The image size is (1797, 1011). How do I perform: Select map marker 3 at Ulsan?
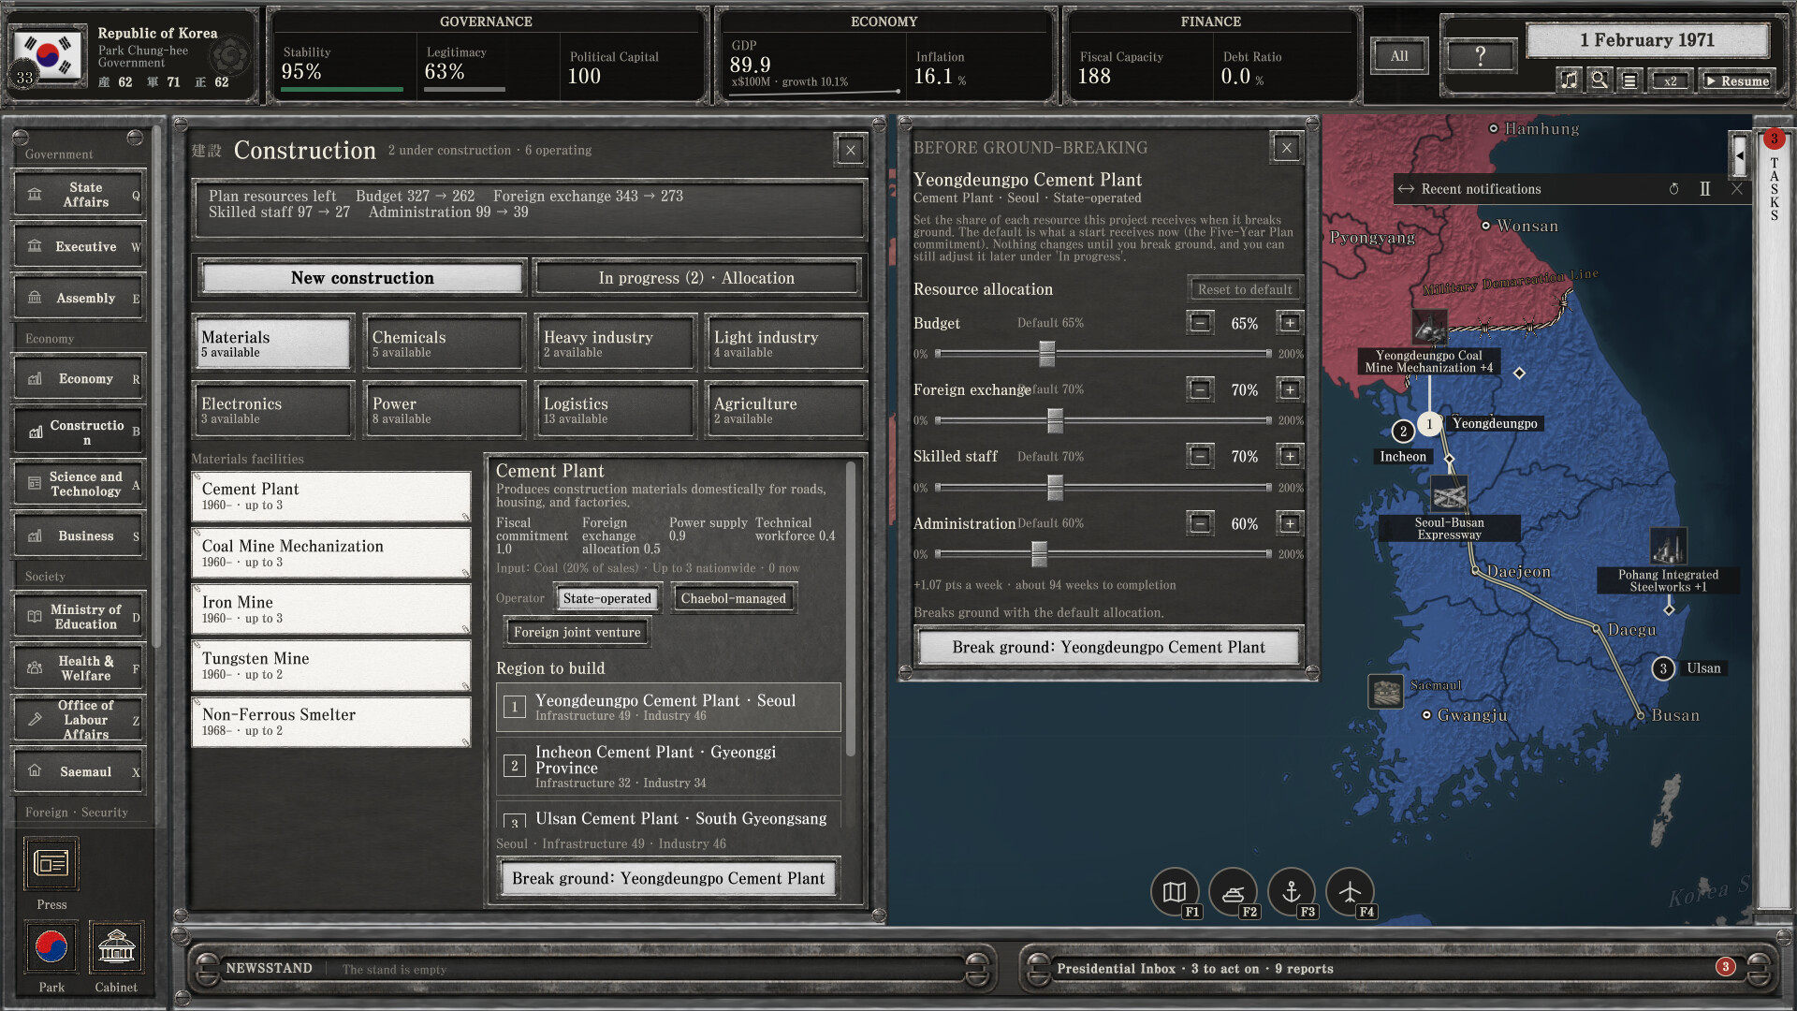coord(1663,668)
